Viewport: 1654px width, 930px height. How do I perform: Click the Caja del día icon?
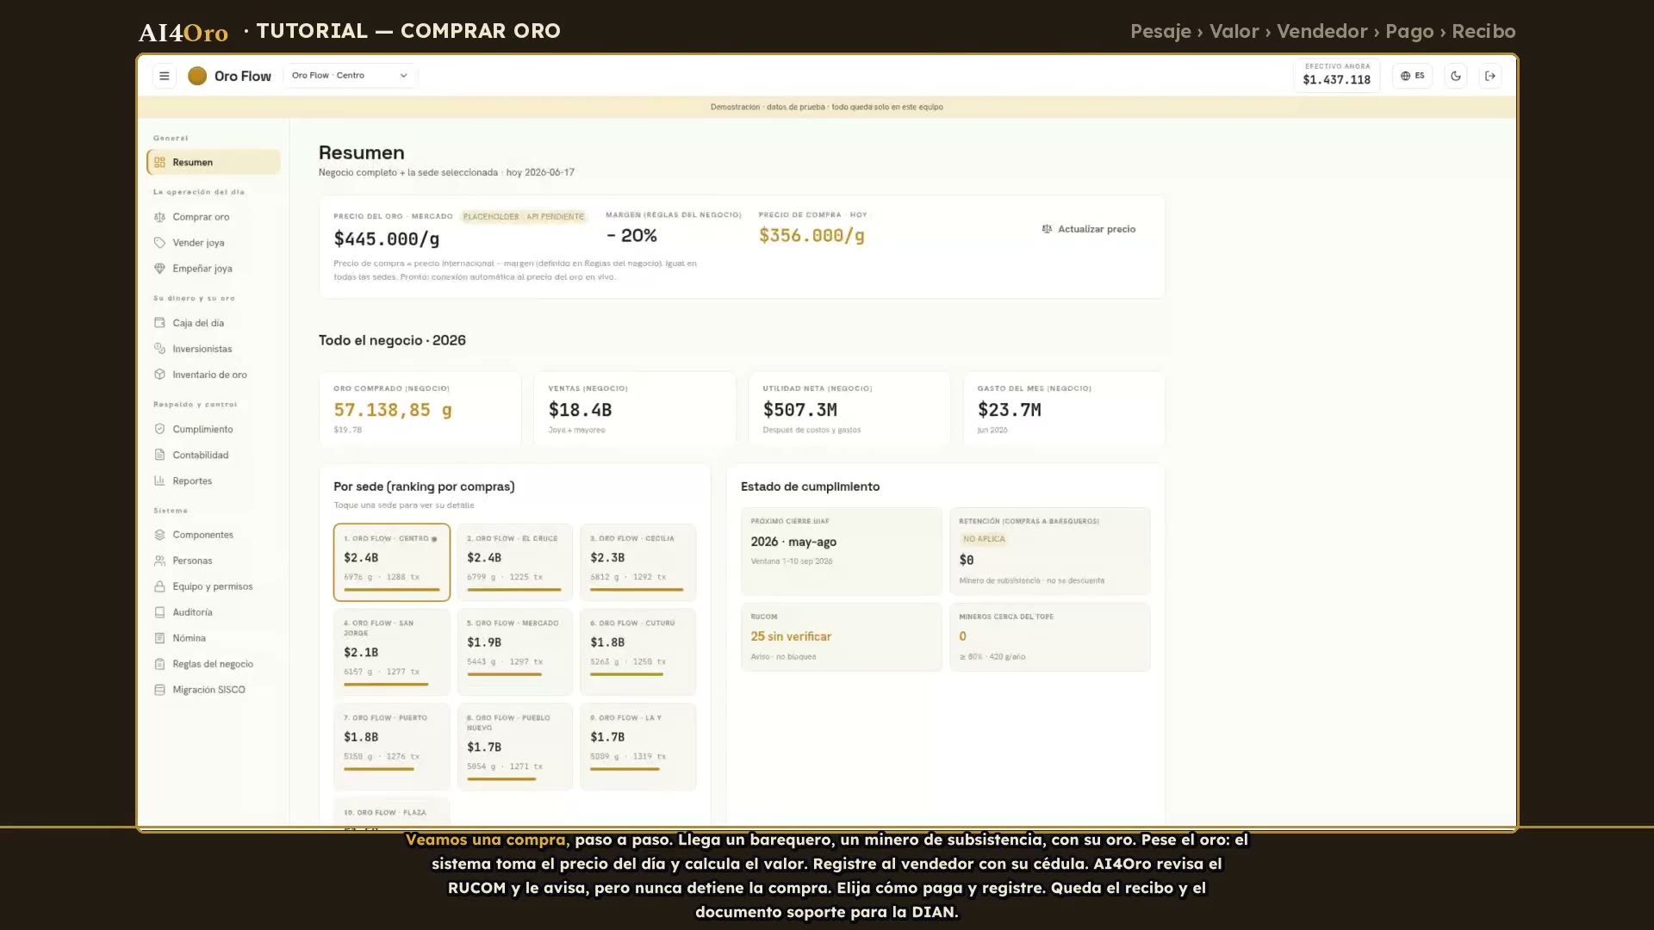159,323
